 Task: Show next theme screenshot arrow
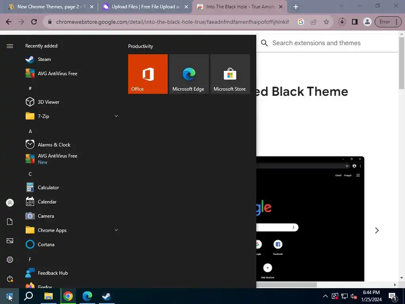(377, 230)
